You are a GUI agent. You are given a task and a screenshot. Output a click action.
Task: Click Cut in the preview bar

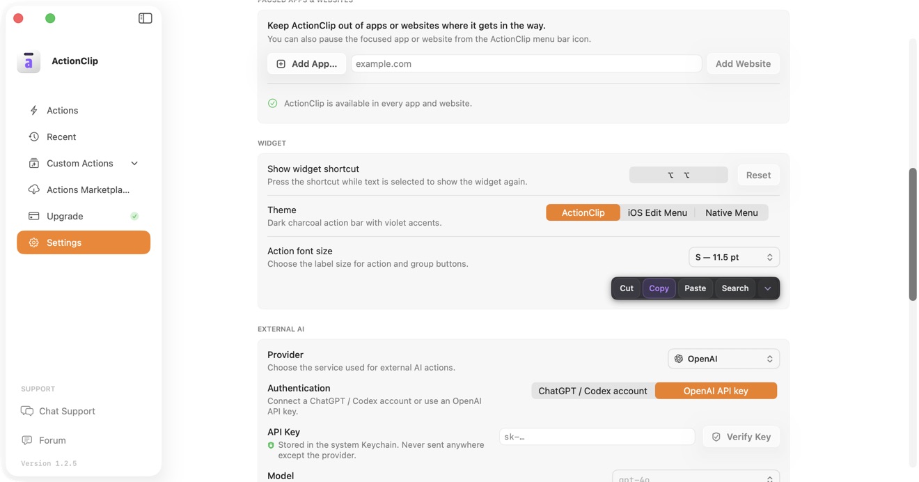(x=627, y=289)
